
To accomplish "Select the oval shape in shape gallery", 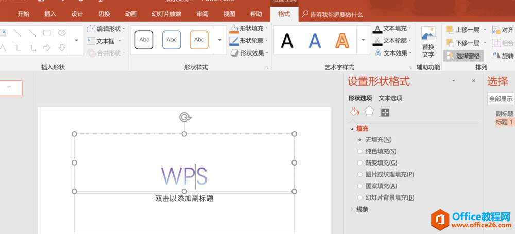I will [x=62, y=33].
